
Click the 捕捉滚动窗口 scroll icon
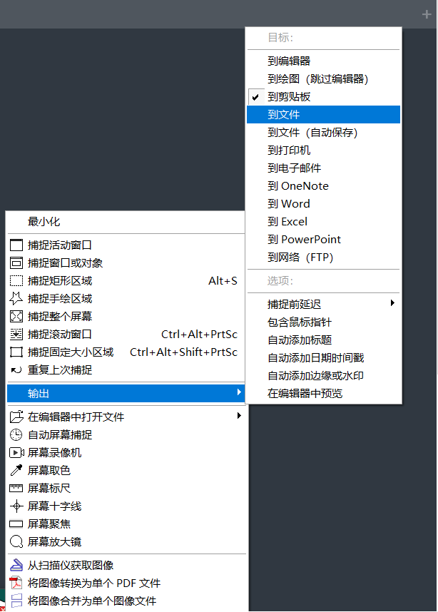click(x=16, y=334)
